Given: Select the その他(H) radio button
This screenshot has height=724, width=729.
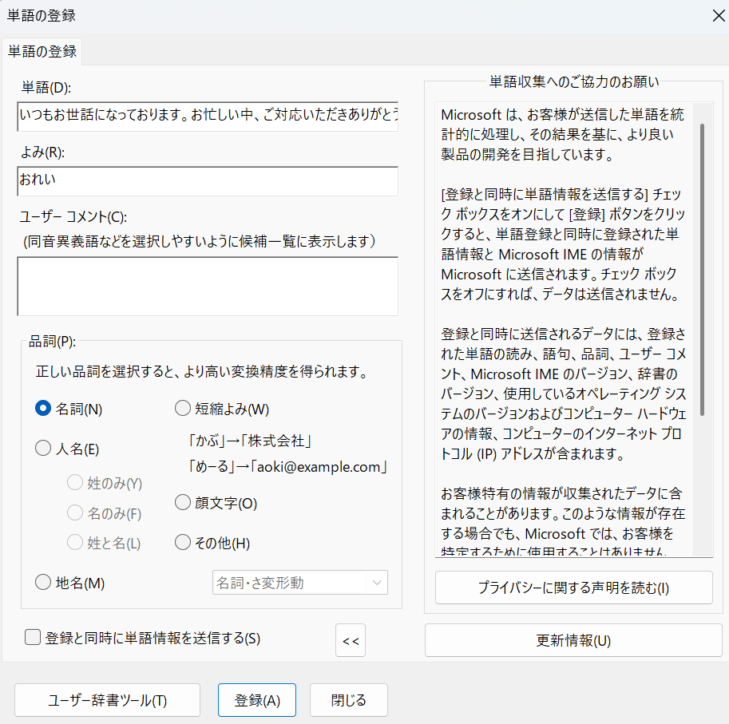Looking at the screenshot, I should click(x=182, y=543).
